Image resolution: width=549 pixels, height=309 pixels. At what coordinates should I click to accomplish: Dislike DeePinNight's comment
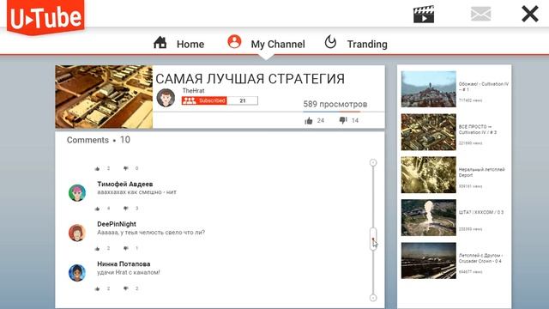126,248
